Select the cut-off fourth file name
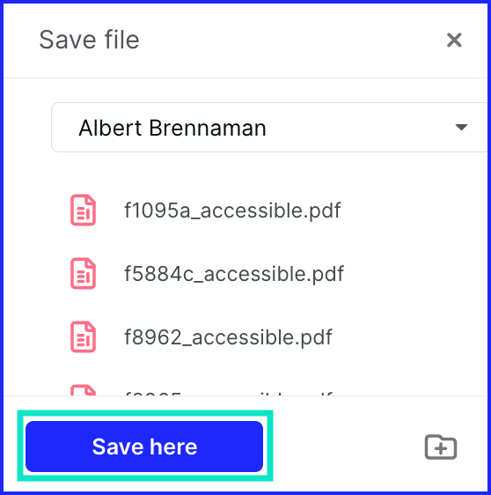 pos(228,394)
